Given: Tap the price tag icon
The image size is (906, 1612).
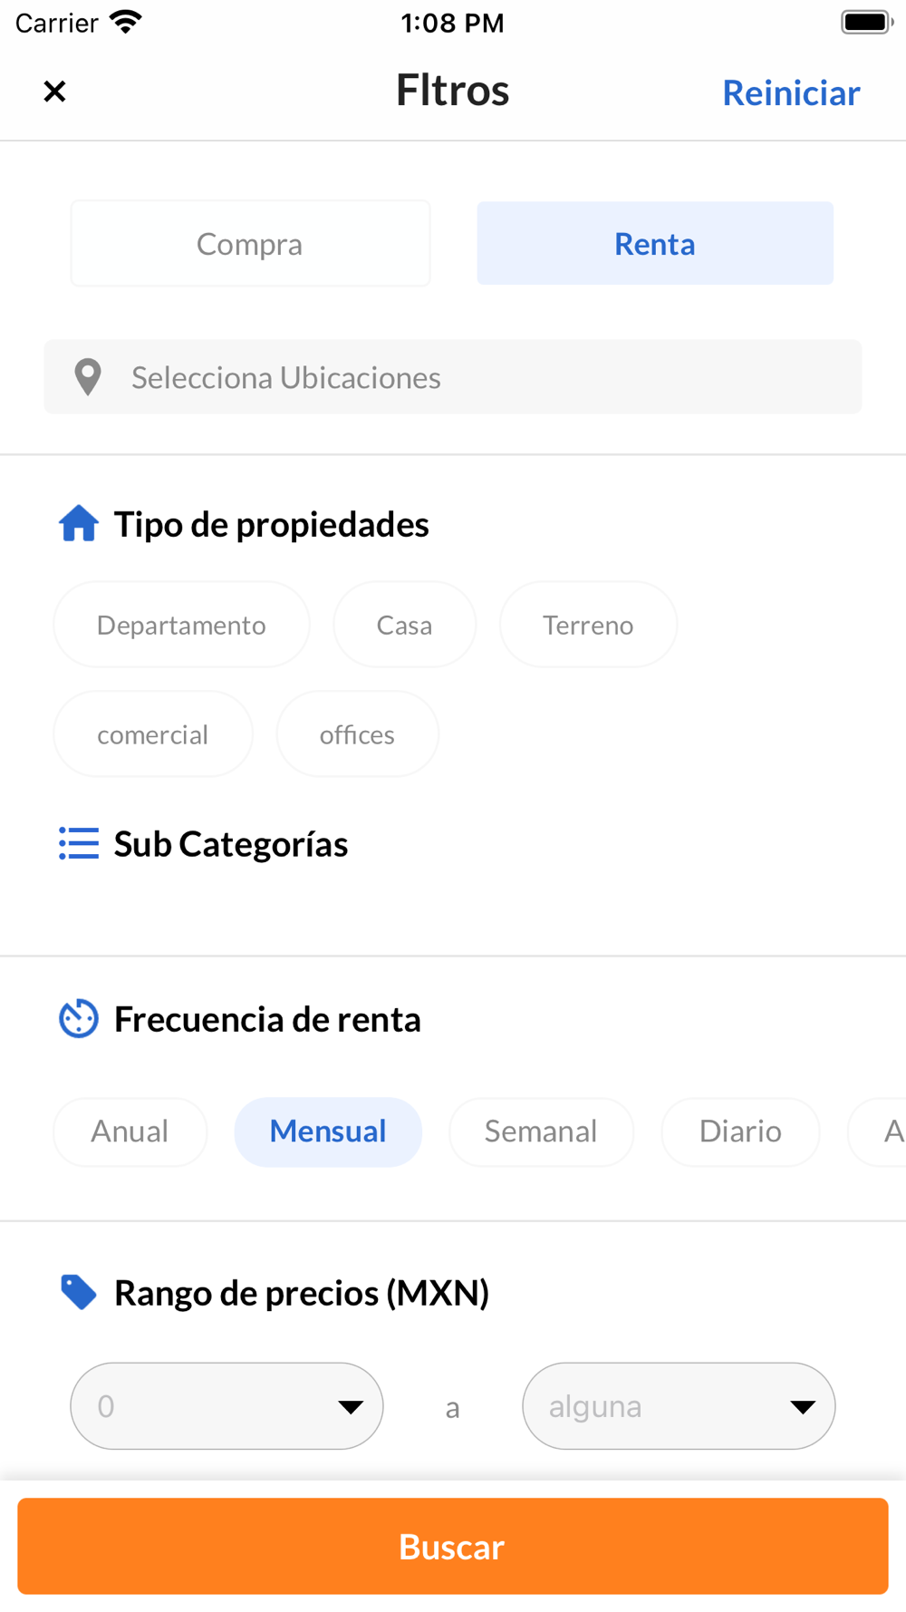Looking at the screenshot, I should tap(79, 1293).
